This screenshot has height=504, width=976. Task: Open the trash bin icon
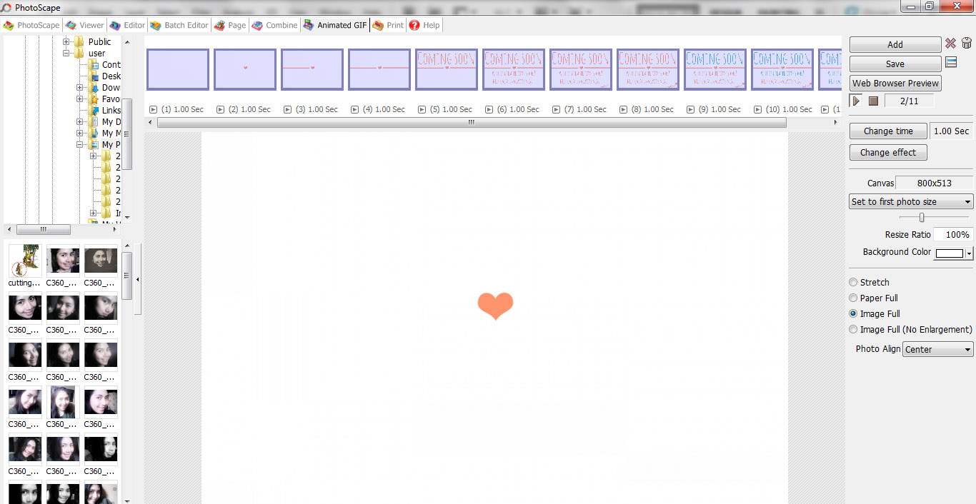point(967,44)
